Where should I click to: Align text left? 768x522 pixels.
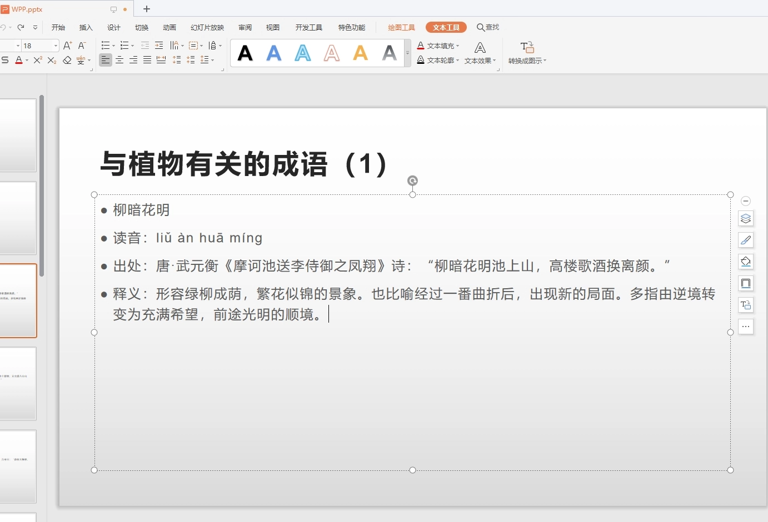[x=106, y=60]
